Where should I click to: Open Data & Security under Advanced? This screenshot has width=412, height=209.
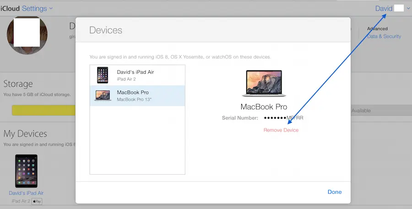[x=384, y=36]
